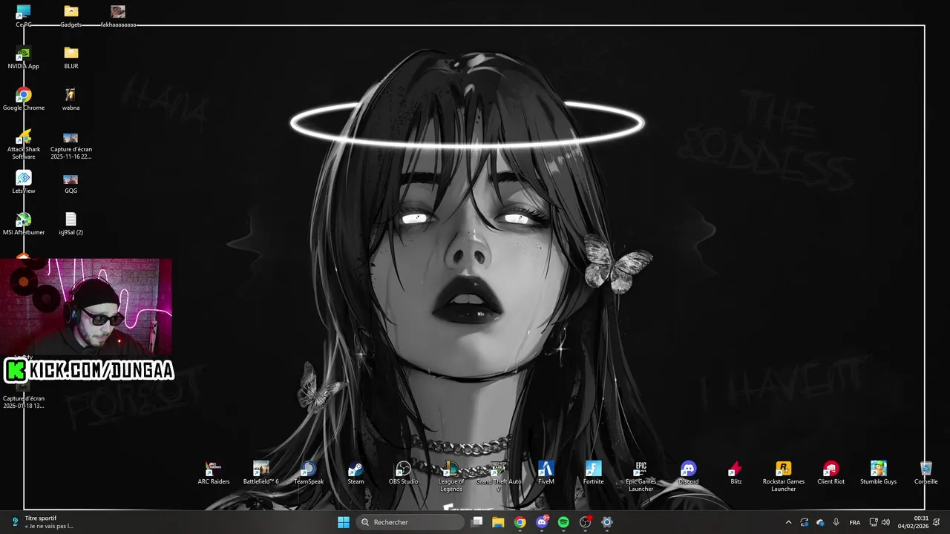Switch to OBS in the taskbar
This screenshot has height=534, width=950.
click(586, 522)
